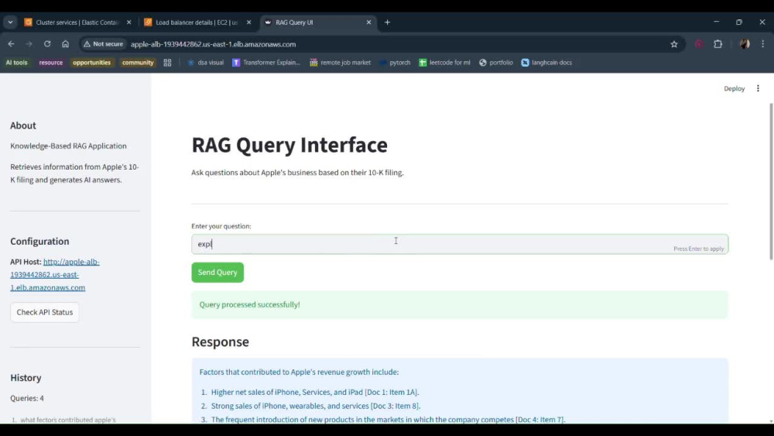Screen dimensions: 774x436
Task: Reload the current page
Action: (x=47, y=44)
